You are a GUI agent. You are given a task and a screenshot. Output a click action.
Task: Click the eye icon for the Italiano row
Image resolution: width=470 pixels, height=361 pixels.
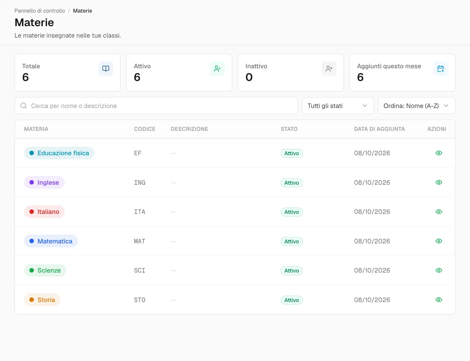tap(439, 212)
